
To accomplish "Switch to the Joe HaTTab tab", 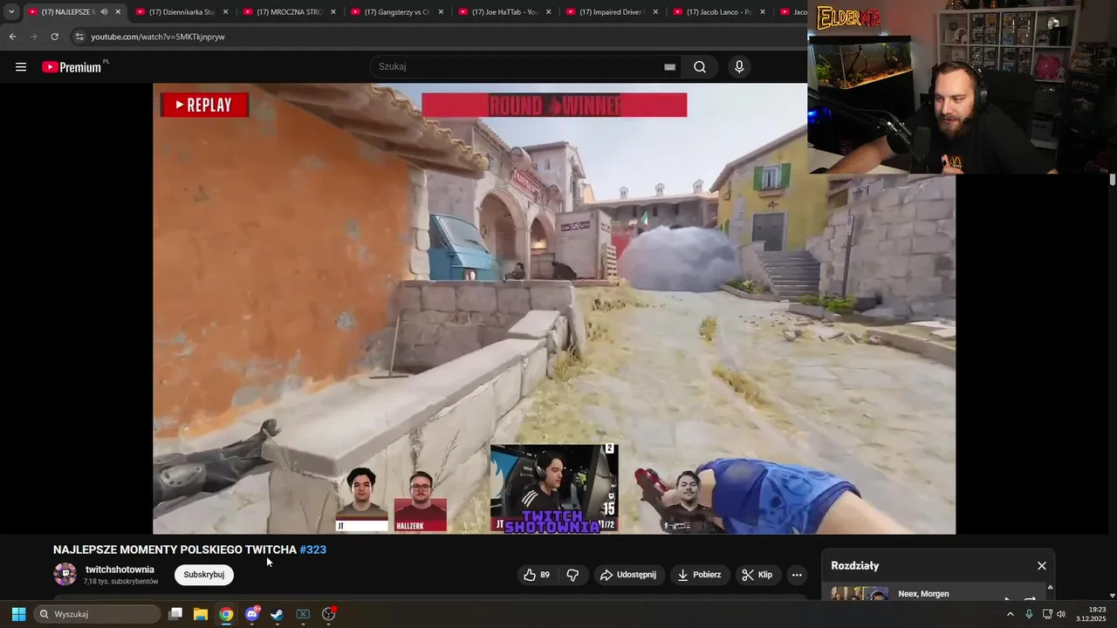I will [497, 12].
